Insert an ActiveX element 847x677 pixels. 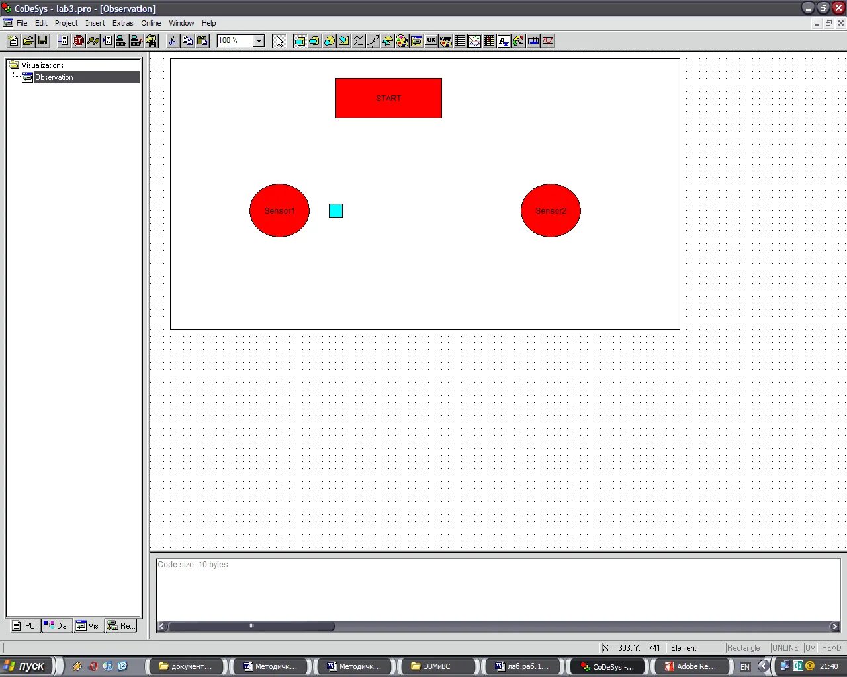coord(504,41)
